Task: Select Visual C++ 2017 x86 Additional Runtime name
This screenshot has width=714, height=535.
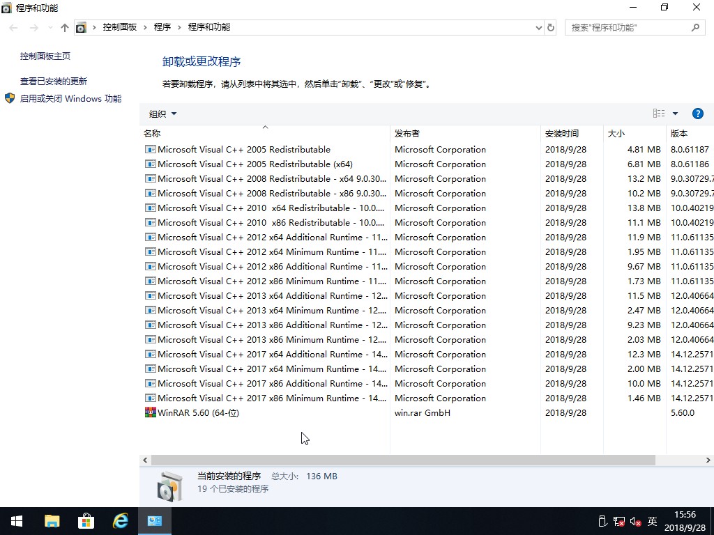Action: coord(273,384)
